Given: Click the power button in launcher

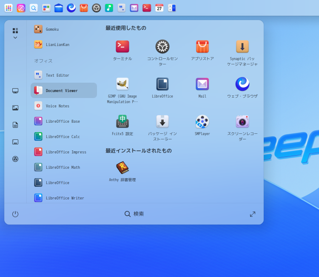Looking at the screenshot, I should [x=15, y=214].
